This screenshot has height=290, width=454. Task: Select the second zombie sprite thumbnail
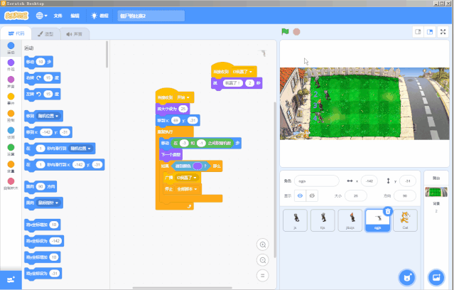point(323,220)
